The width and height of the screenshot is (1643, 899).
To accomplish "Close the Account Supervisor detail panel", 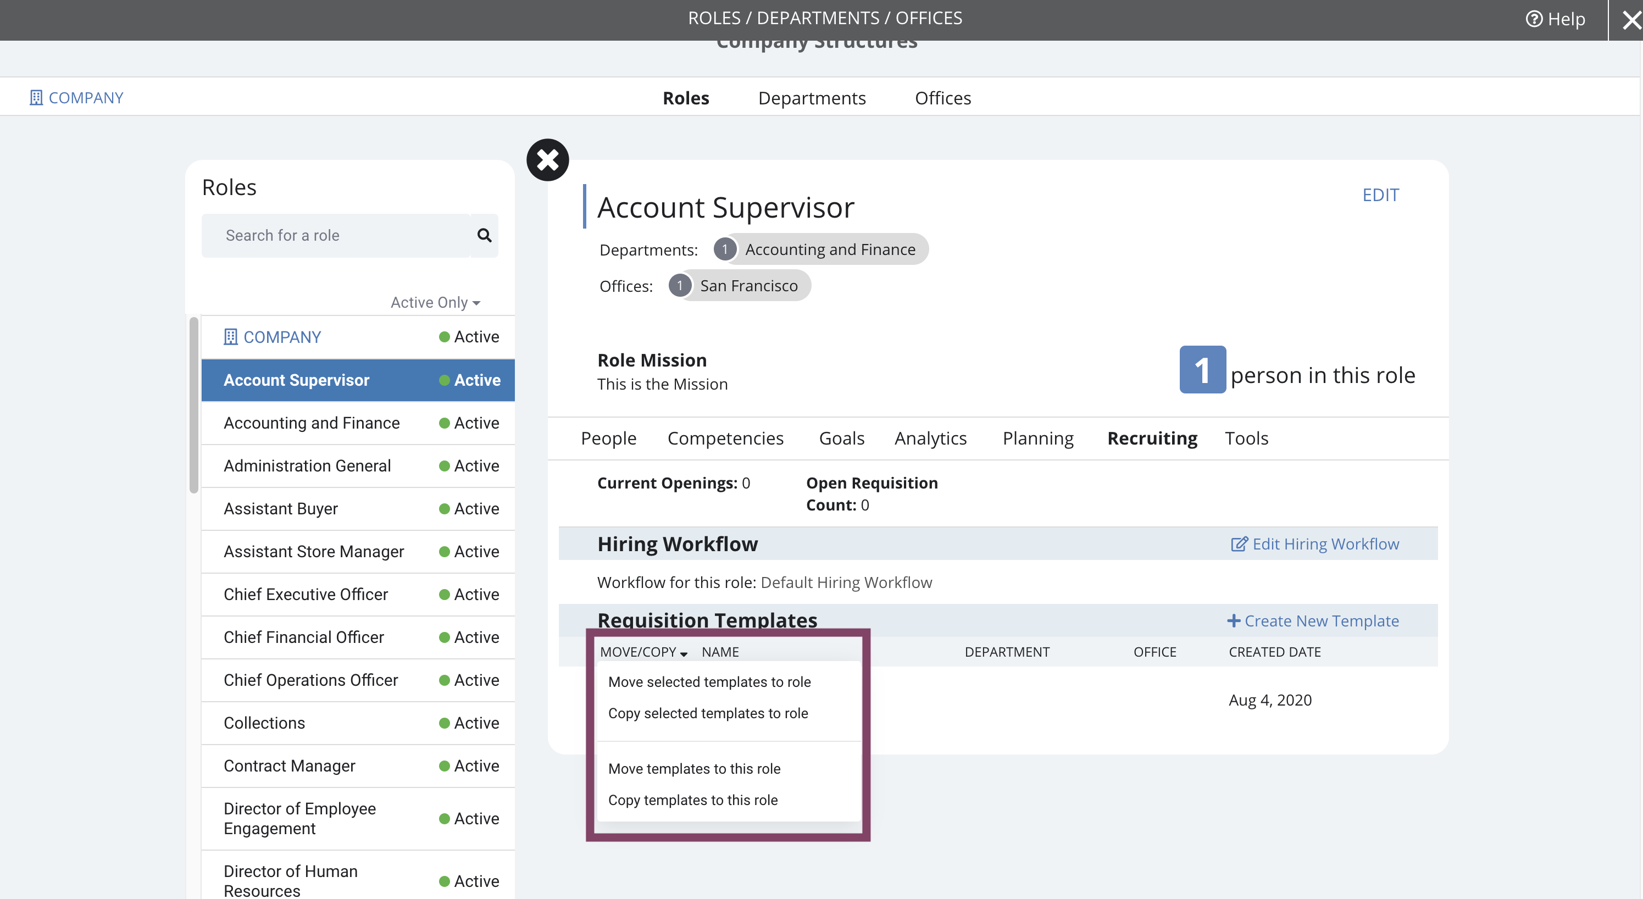I will click(547, 159).
